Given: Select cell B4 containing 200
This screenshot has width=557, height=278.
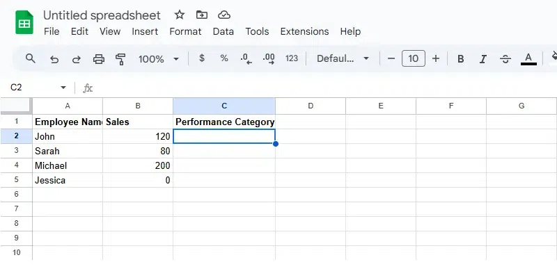Looking at the screenshot, I should [138, 166].
